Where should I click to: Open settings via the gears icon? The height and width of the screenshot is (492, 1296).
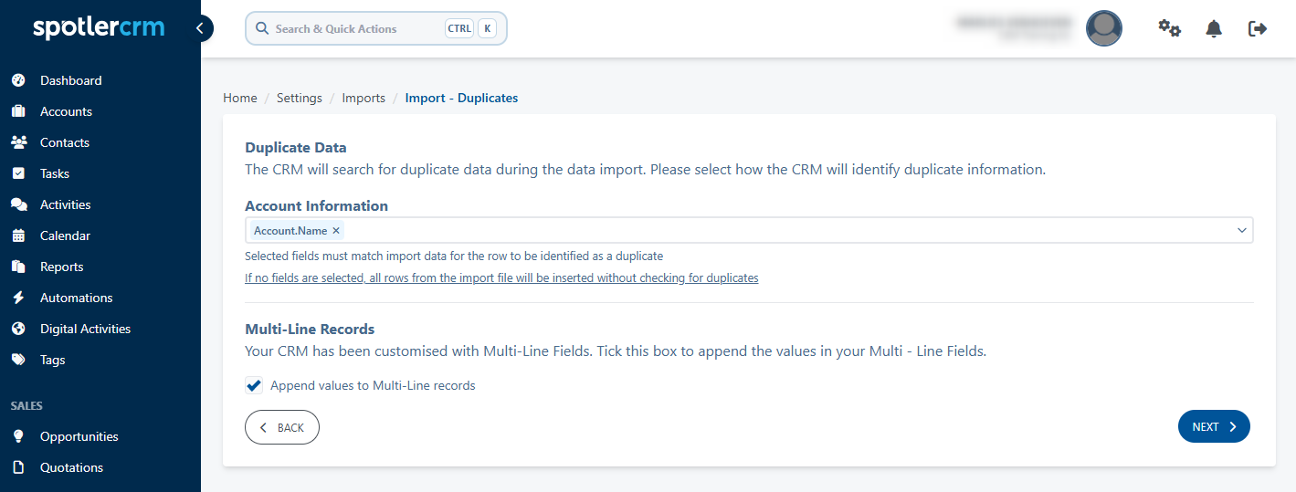click(x=1169, y=28)
